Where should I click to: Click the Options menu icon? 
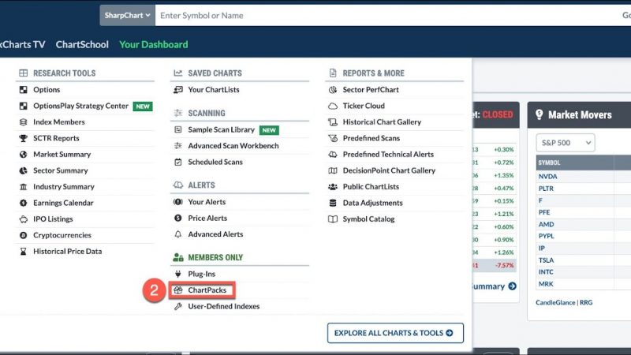click(24, 90)
